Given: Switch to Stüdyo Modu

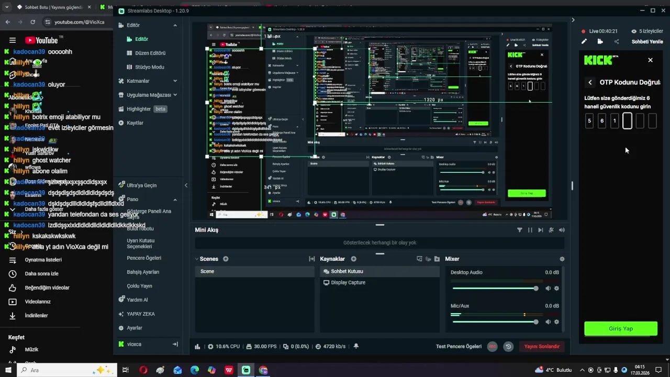Looking at the screenshot, I should pyautogui.click(x=146, y=67).
